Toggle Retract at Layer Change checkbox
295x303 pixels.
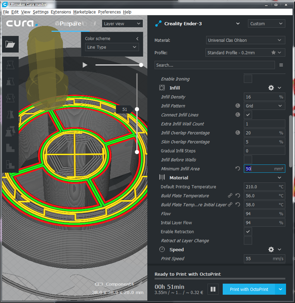coord(248,240)
